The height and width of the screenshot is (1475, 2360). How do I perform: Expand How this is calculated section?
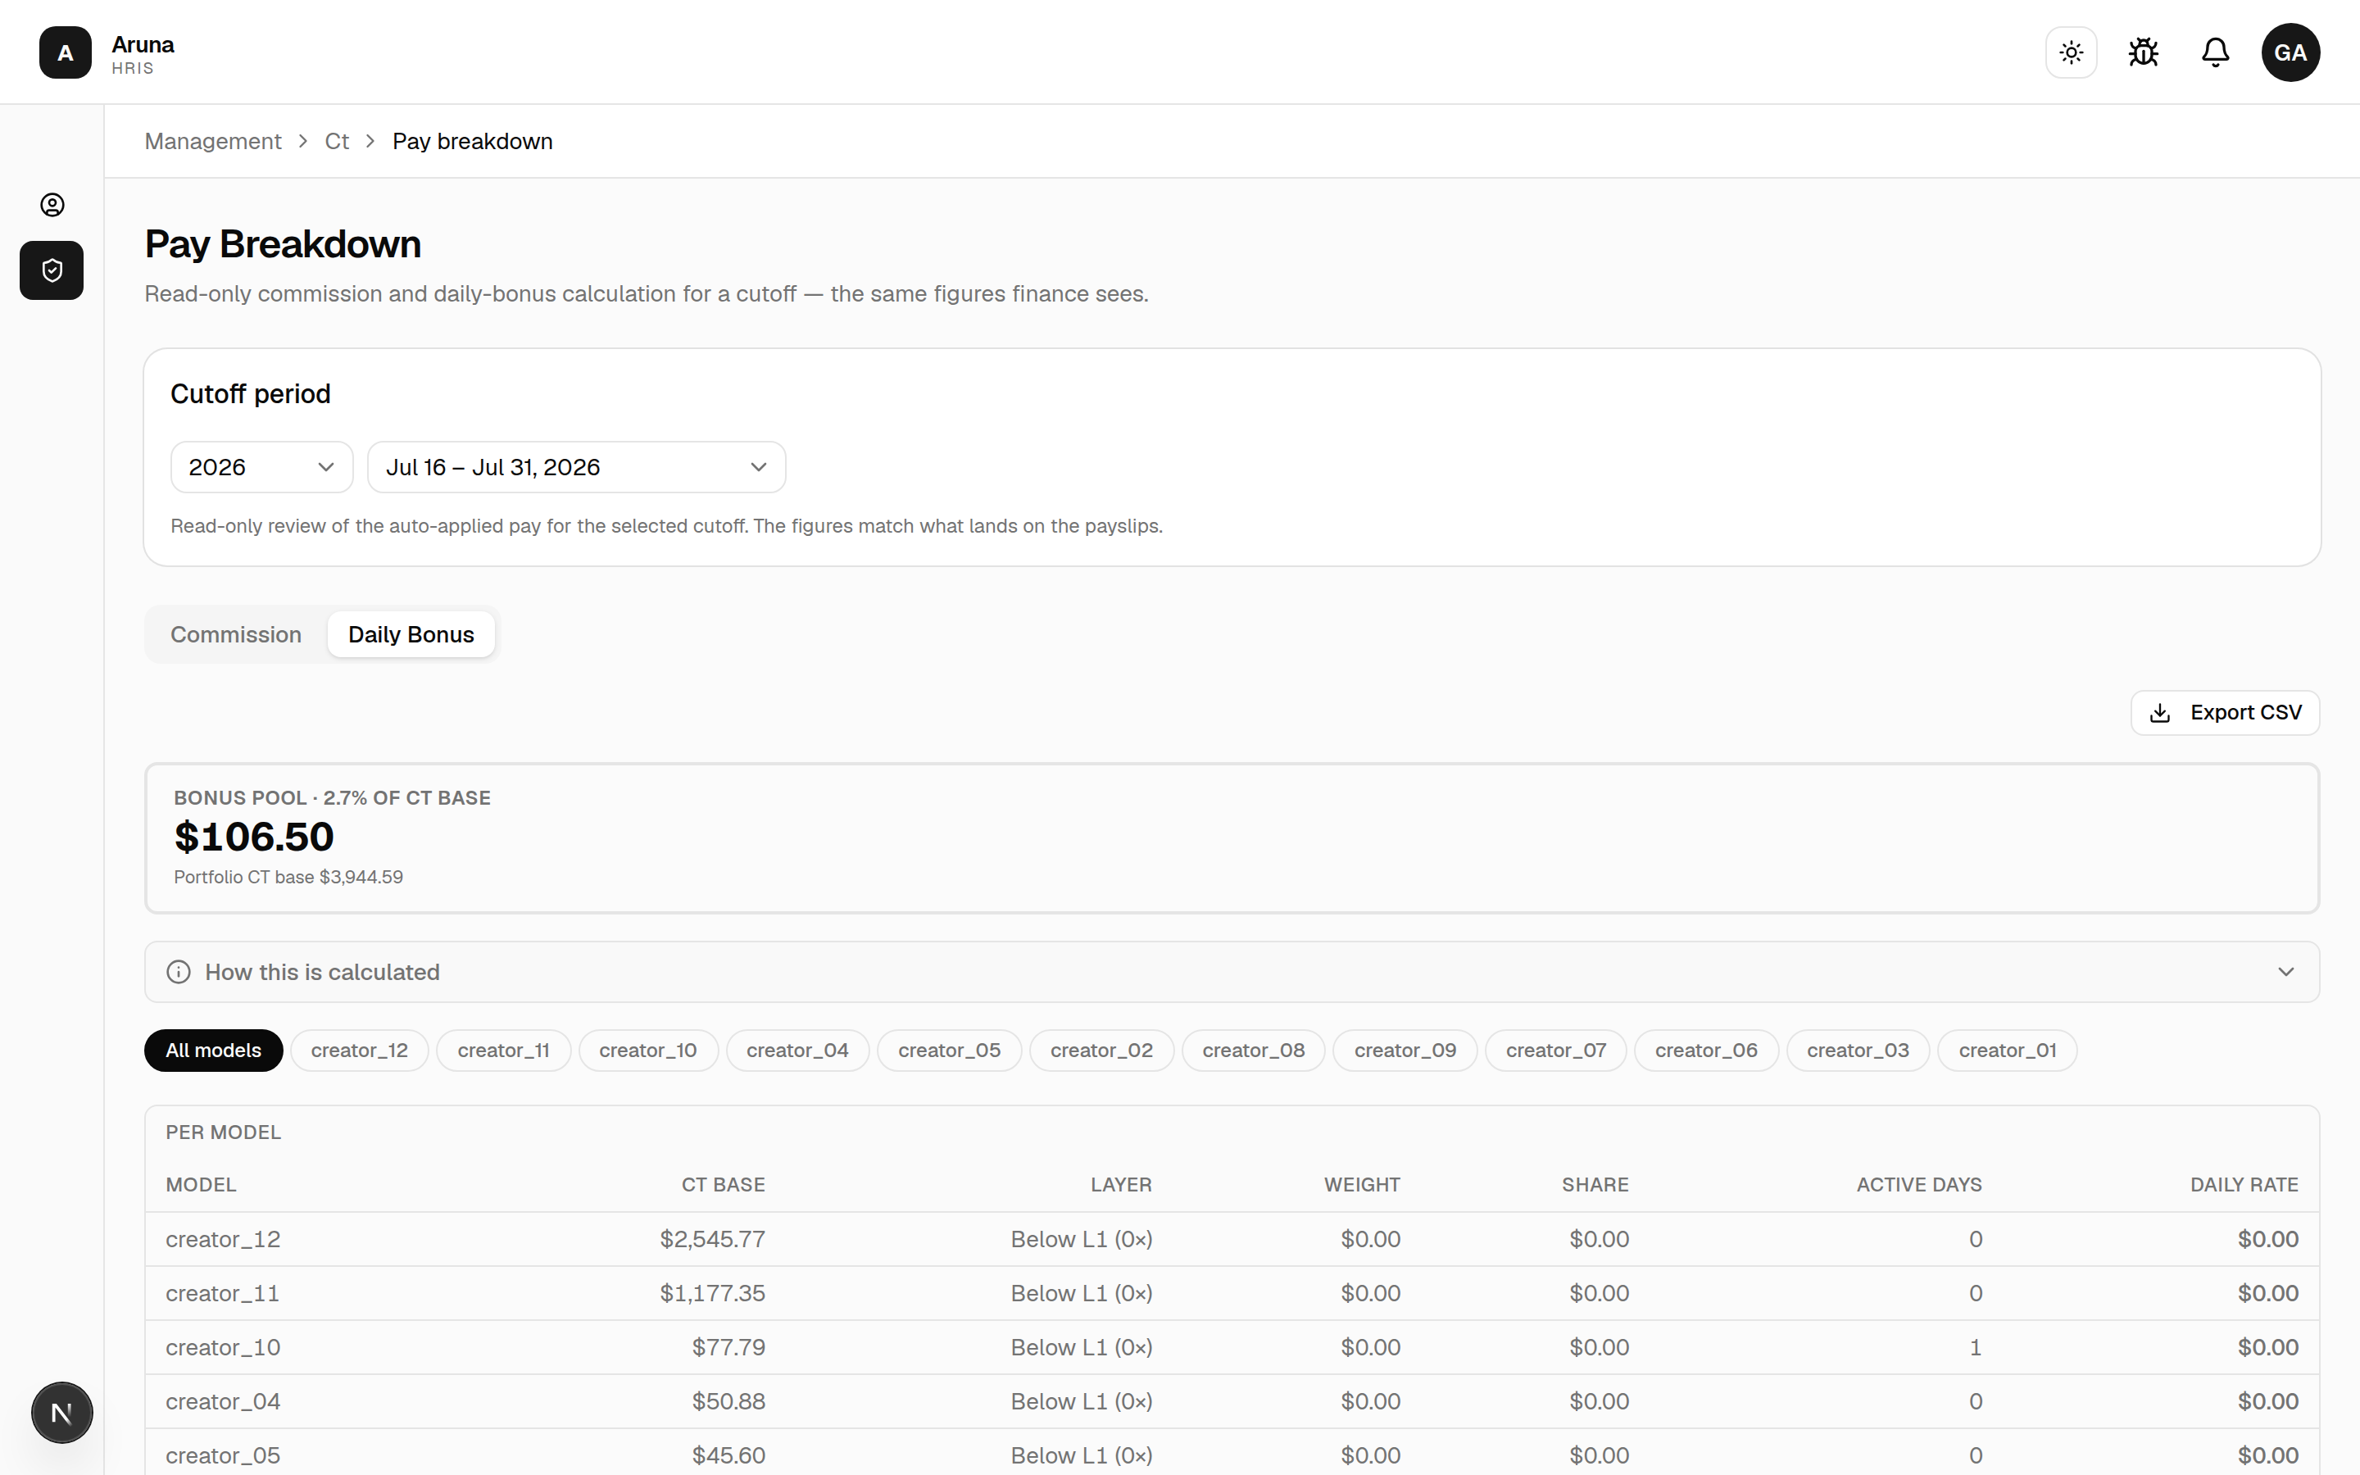(1232, 972)
